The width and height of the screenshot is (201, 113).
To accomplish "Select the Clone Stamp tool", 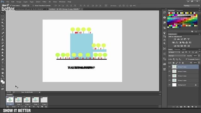I will click(x=3, y=40).
